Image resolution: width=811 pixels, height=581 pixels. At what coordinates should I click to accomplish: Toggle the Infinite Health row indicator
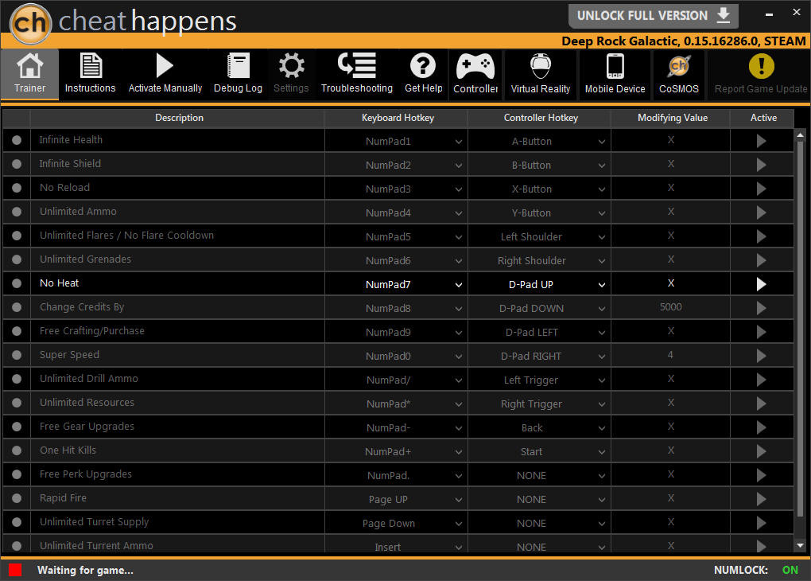(17, 140)
